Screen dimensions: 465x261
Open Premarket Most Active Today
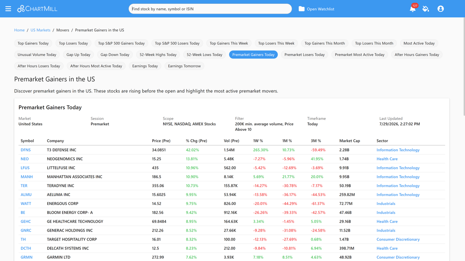[360, 55]
